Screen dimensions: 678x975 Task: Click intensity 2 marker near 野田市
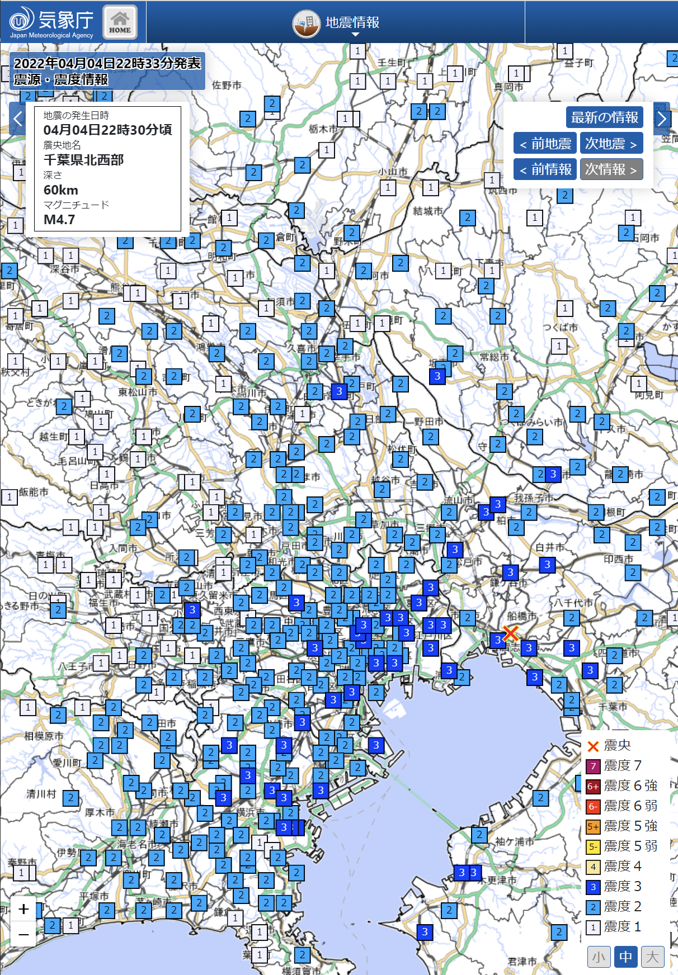coord(430,437)
